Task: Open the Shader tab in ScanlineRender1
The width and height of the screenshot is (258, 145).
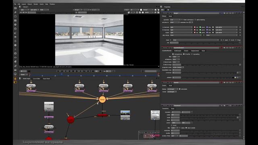Action: pos(186,51)
